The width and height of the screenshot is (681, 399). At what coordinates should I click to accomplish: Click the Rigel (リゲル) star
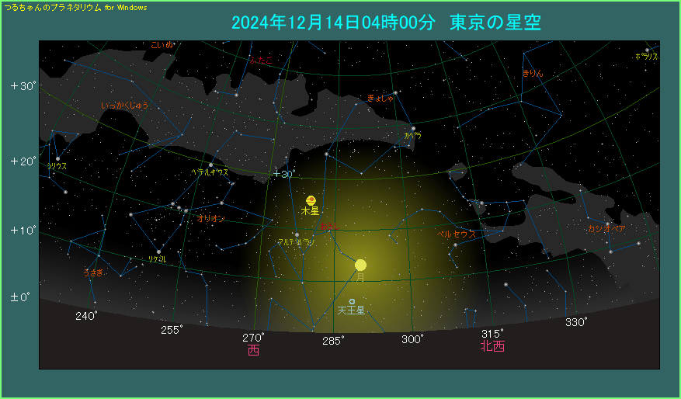(158, 252)
